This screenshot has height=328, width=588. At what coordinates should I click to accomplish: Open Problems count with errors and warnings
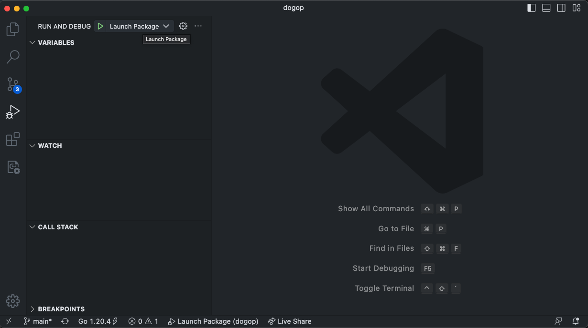[143, 321]
